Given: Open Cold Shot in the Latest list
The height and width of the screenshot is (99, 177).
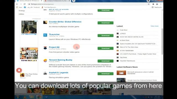Looking at the screenshot, I should point(124,30).
